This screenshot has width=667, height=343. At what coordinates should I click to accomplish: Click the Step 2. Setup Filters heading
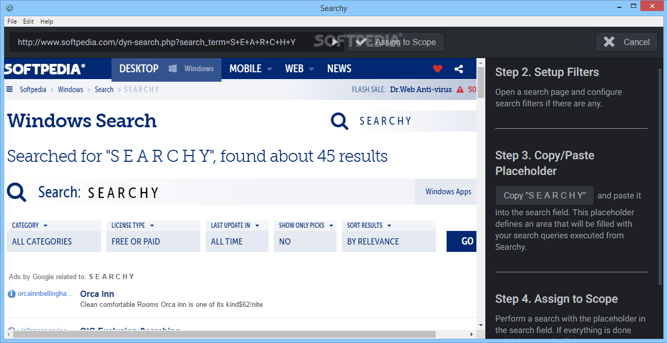coord(547,72)
